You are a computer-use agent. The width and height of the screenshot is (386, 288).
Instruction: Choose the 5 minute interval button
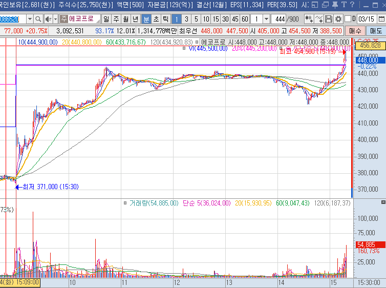point(196,19)
